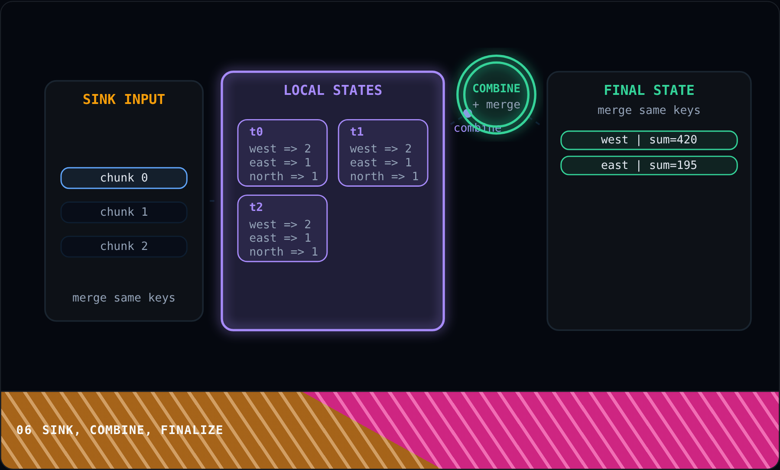Click the purple combine label under the ring
The height and width of the screenshot is (470, 780).
pyautogui.click(x=478, y=128)
